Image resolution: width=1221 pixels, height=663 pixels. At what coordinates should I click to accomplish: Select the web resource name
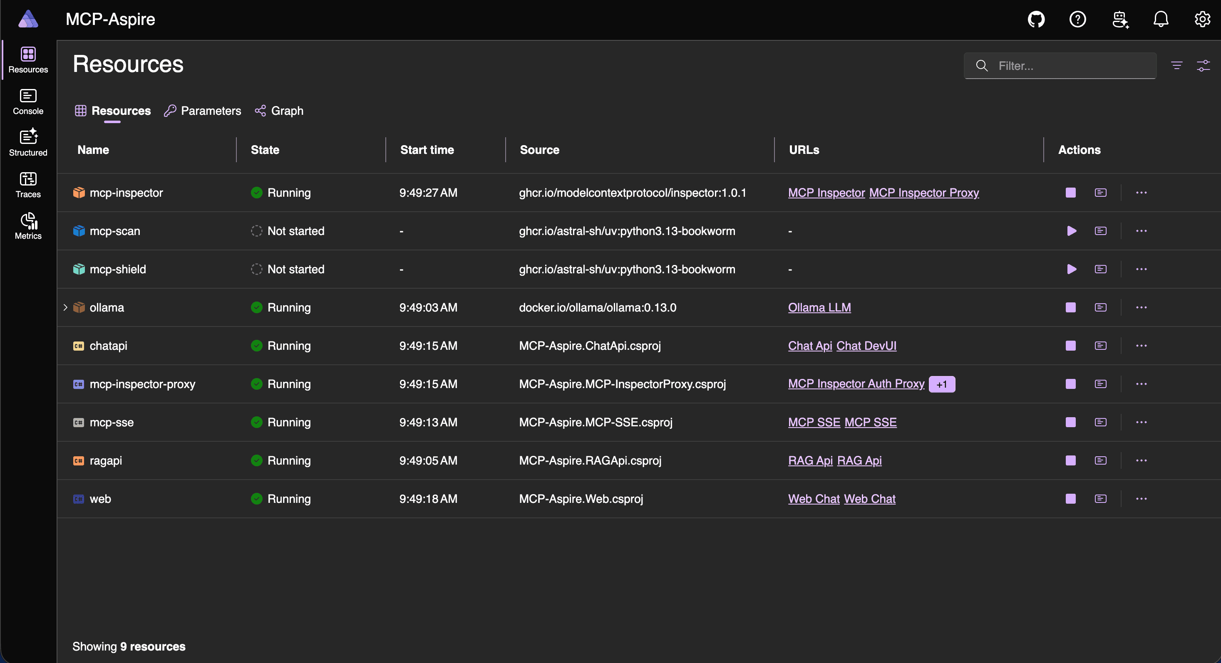pos(100,499)
